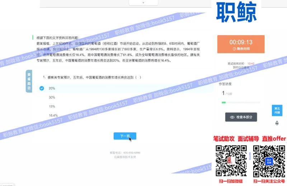Click the 根据下面的文字资料回答问题 heading
287x186 pixels.
(x=58, y=38)
